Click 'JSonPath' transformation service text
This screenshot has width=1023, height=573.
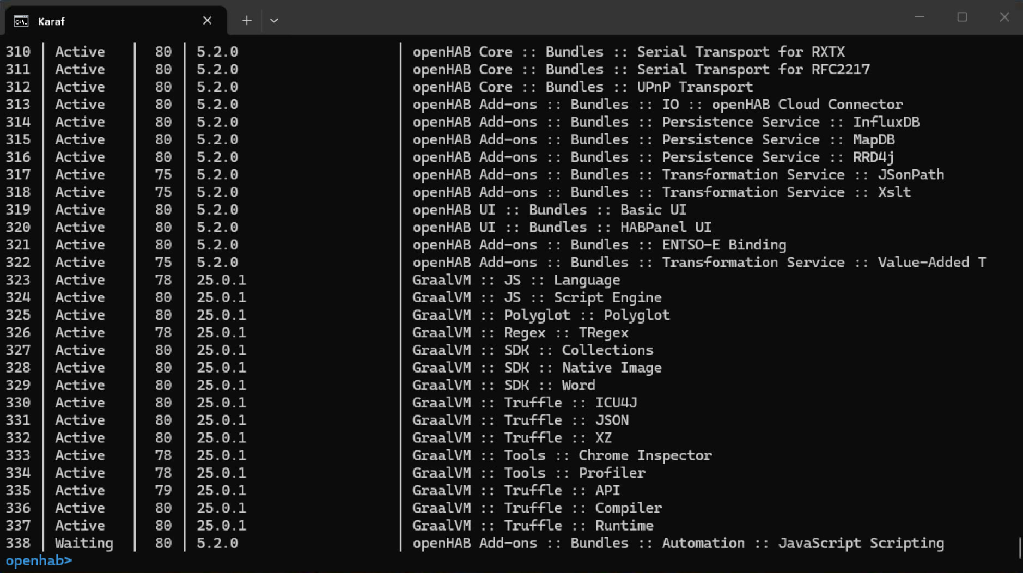point(911,174)
